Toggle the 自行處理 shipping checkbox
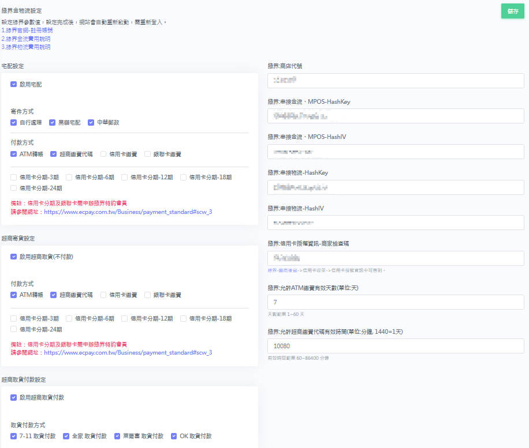Image resolution: width=529 pixels, height=448 pixels. 14,122
